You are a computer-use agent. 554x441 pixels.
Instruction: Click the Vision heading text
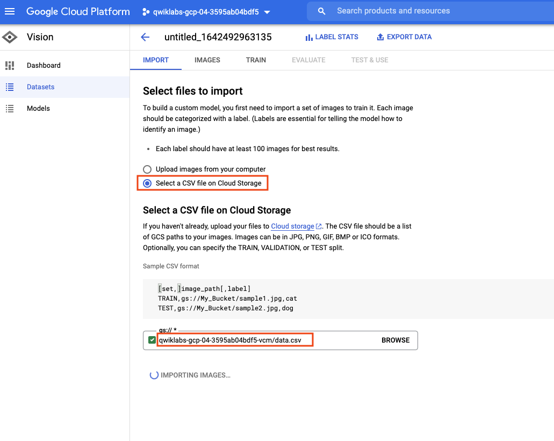(x=40, y=37)
